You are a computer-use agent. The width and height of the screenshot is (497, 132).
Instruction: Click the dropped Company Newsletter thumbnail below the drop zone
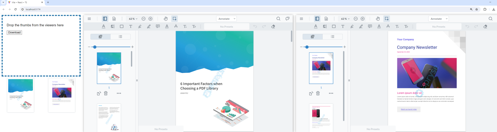62,95
